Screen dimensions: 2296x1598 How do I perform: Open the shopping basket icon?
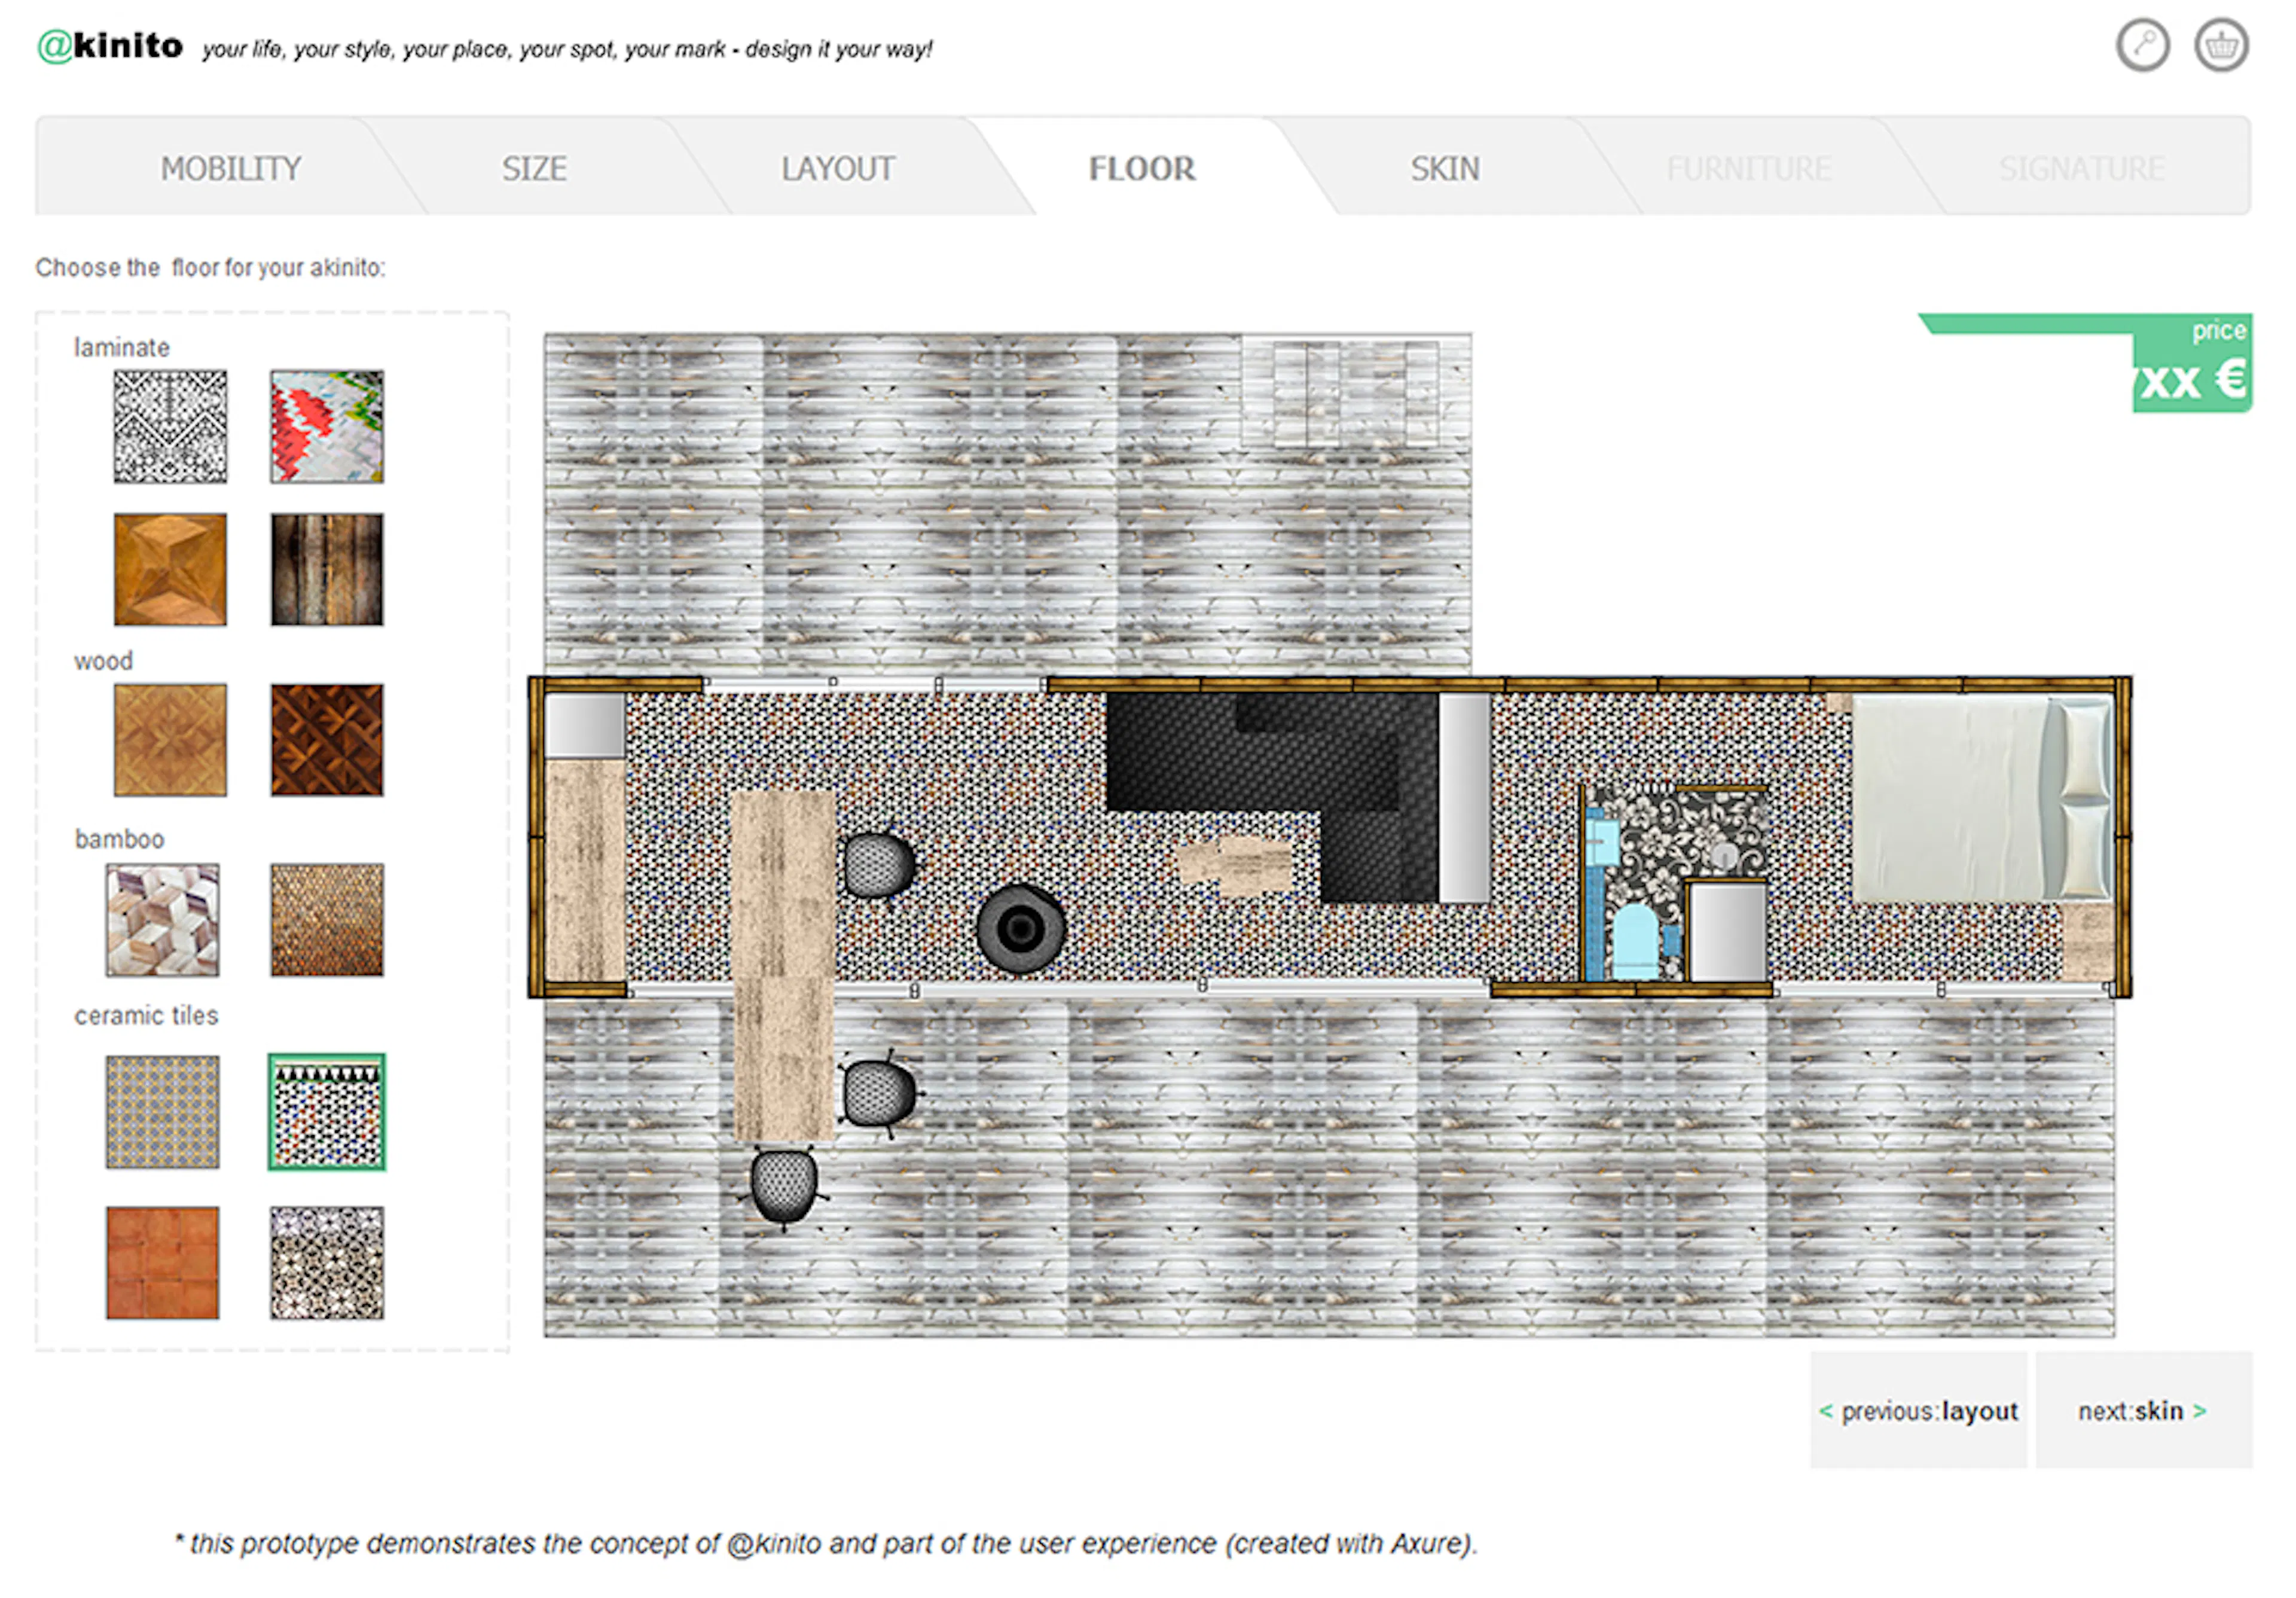tap(2221, 45)
